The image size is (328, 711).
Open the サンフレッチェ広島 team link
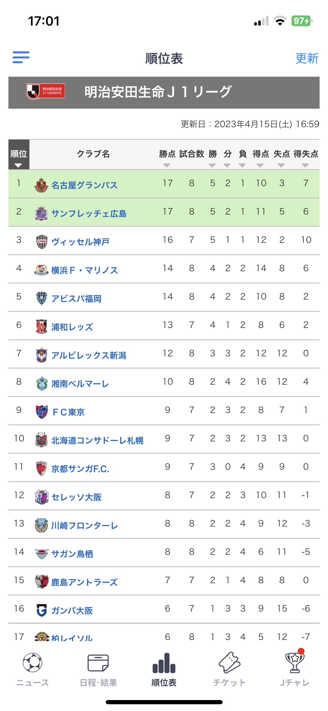pyautogui.click(x=89, y=213)
